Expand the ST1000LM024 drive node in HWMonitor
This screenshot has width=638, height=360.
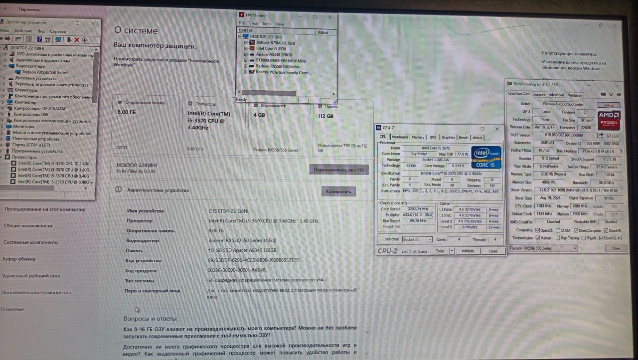click(246, 60)
